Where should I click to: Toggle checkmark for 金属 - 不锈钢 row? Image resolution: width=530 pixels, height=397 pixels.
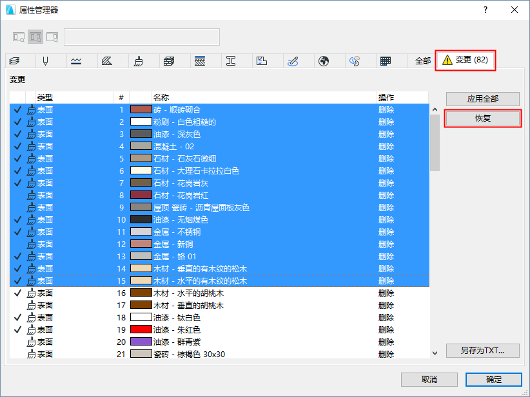(17, 232)
